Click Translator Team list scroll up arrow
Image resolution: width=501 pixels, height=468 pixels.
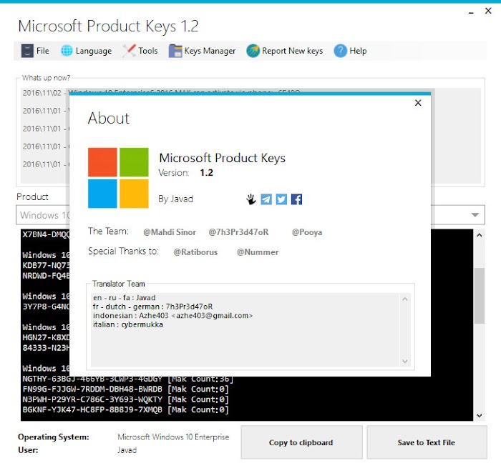pyautogui.click(x=405, y=299)
